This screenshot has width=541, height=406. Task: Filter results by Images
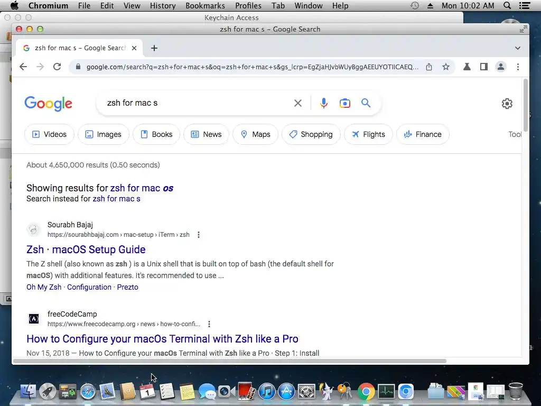104,134
